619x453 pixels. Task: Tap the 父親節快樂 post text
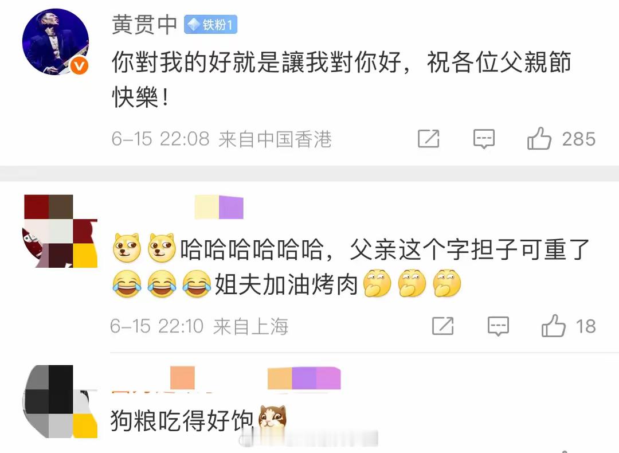pyautogui.click(x=342, y=79)
